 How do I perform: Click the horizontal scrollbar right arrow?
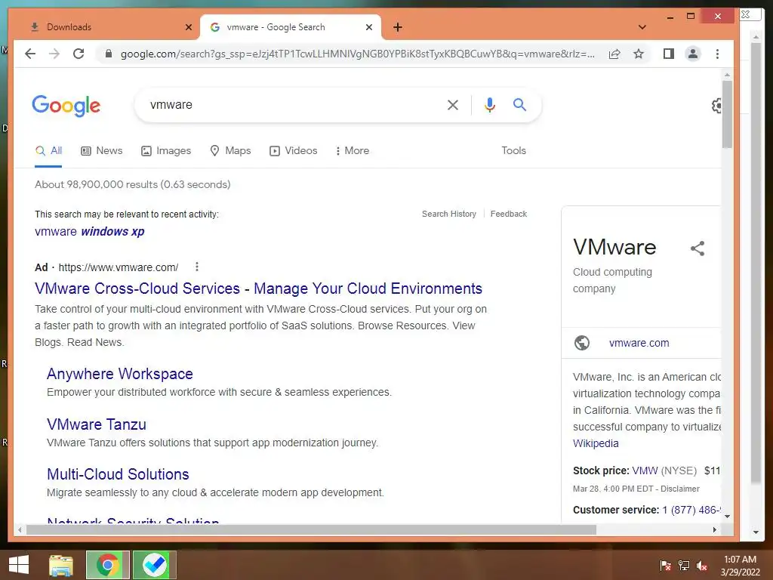coord(714,529)
